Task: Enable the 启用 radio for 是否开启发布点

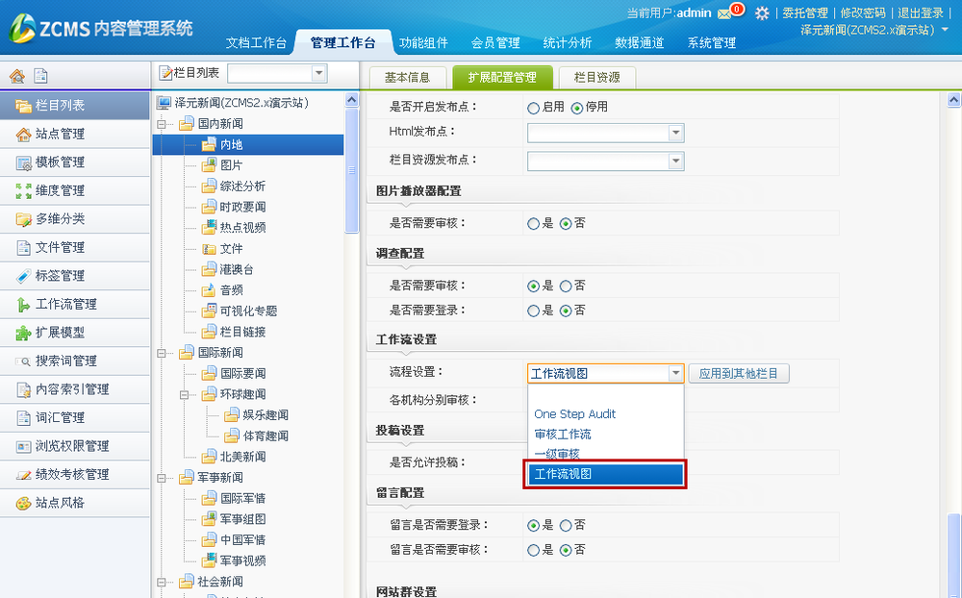Action: (x=535, y=107)
